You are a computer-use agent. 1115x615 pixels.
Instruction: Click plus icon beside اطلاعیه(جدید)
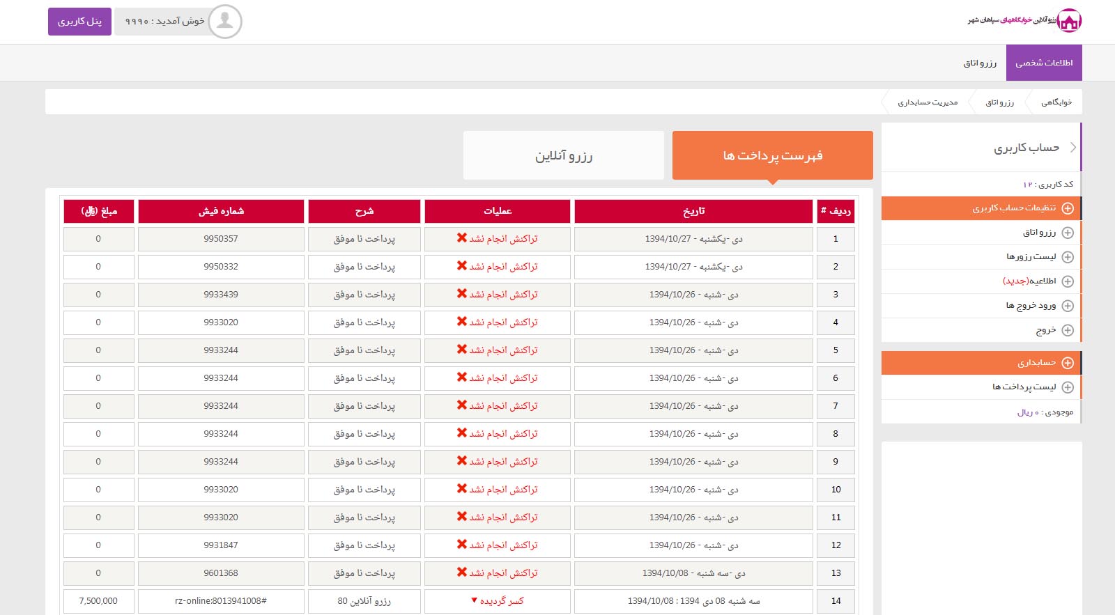click(1068, 281)
